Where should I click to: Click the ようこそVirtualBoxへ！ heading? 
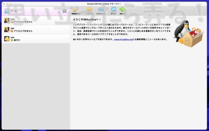[87, 20]
